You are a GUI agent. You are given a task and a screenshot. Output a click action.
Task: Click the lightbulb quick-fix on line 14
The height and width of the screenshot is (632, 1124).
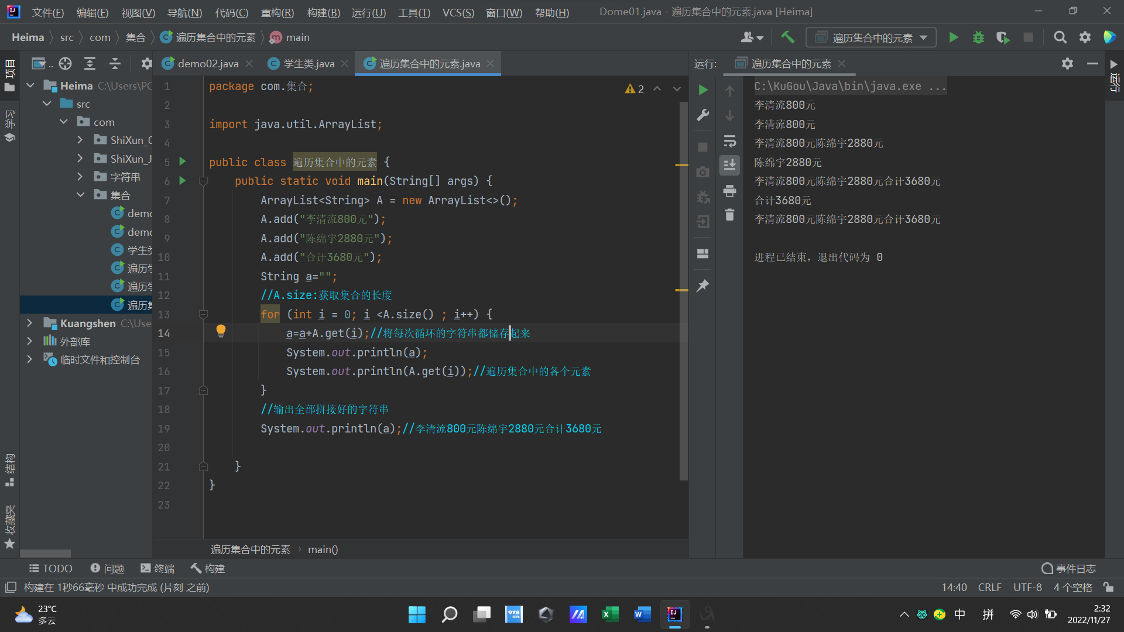coord(221,331)
